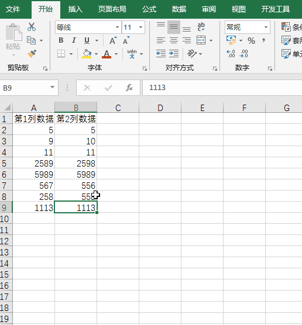Launch the 字体 settings dialog launcher
302x325 pixels.
point(145,69)
